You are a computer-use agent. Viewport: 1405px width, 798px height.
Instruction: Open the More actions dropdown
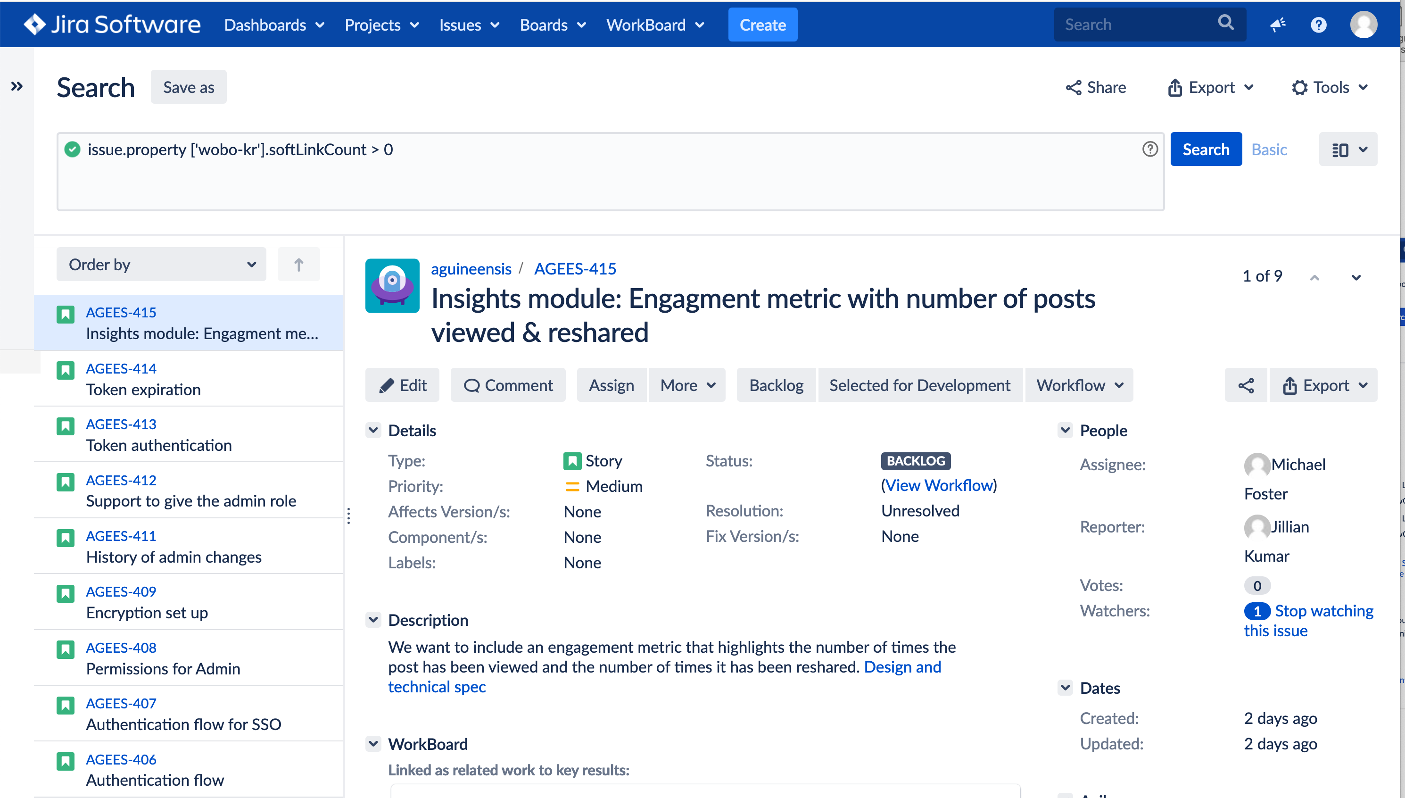[687, 385]
